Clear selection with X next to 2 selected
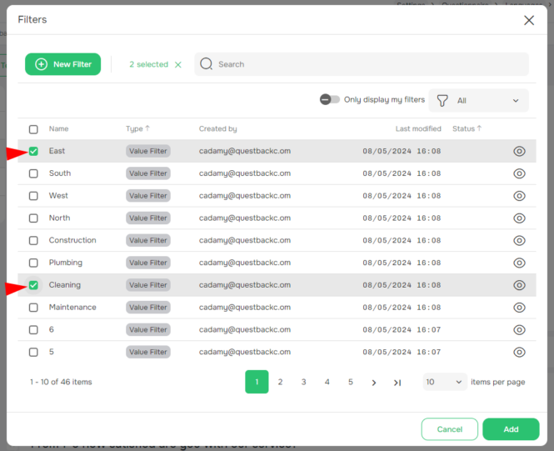This screenshot has height=451, width=554. (x=177, y=65)
